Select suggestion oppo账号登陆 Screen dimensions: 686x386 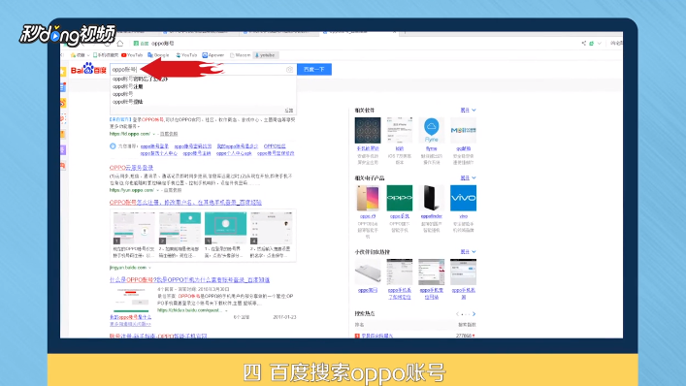pyautogui.click(x=128, y=102)
